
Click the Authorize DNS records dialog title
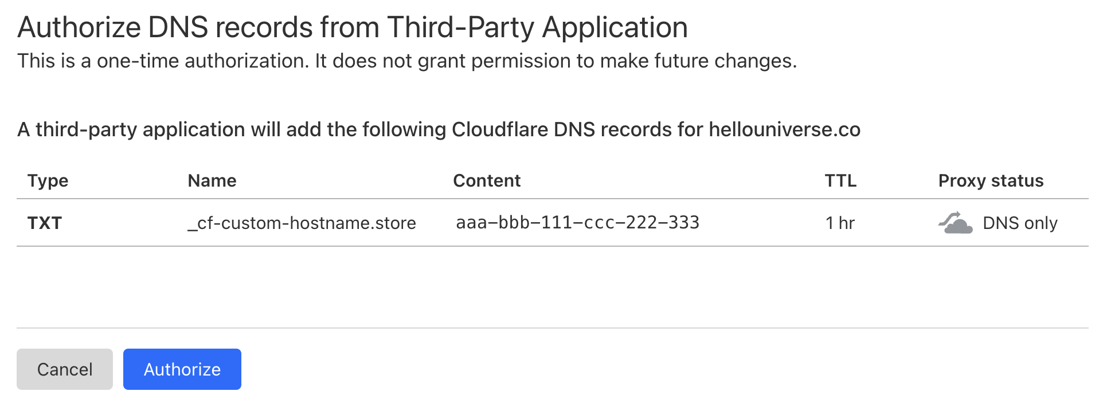coord(352,27)
